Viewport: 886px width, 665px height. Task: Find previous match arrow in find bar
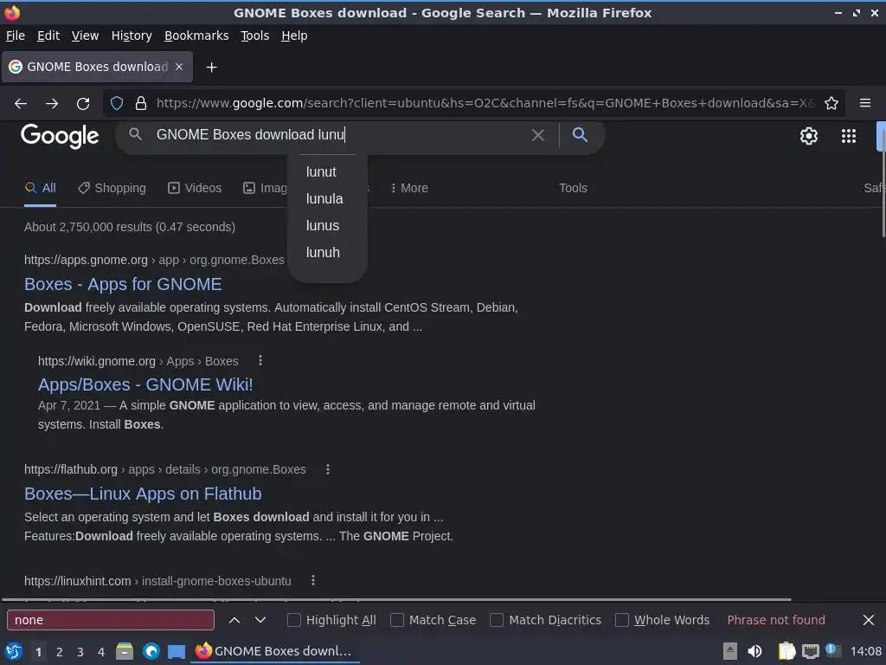tap(234, 620)
